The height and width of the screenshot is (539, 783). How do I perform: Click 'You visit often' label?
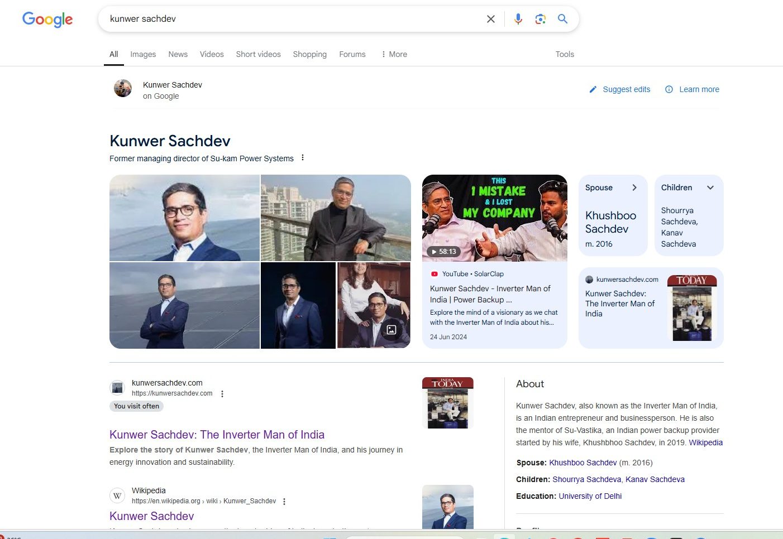tap(137, 406)
